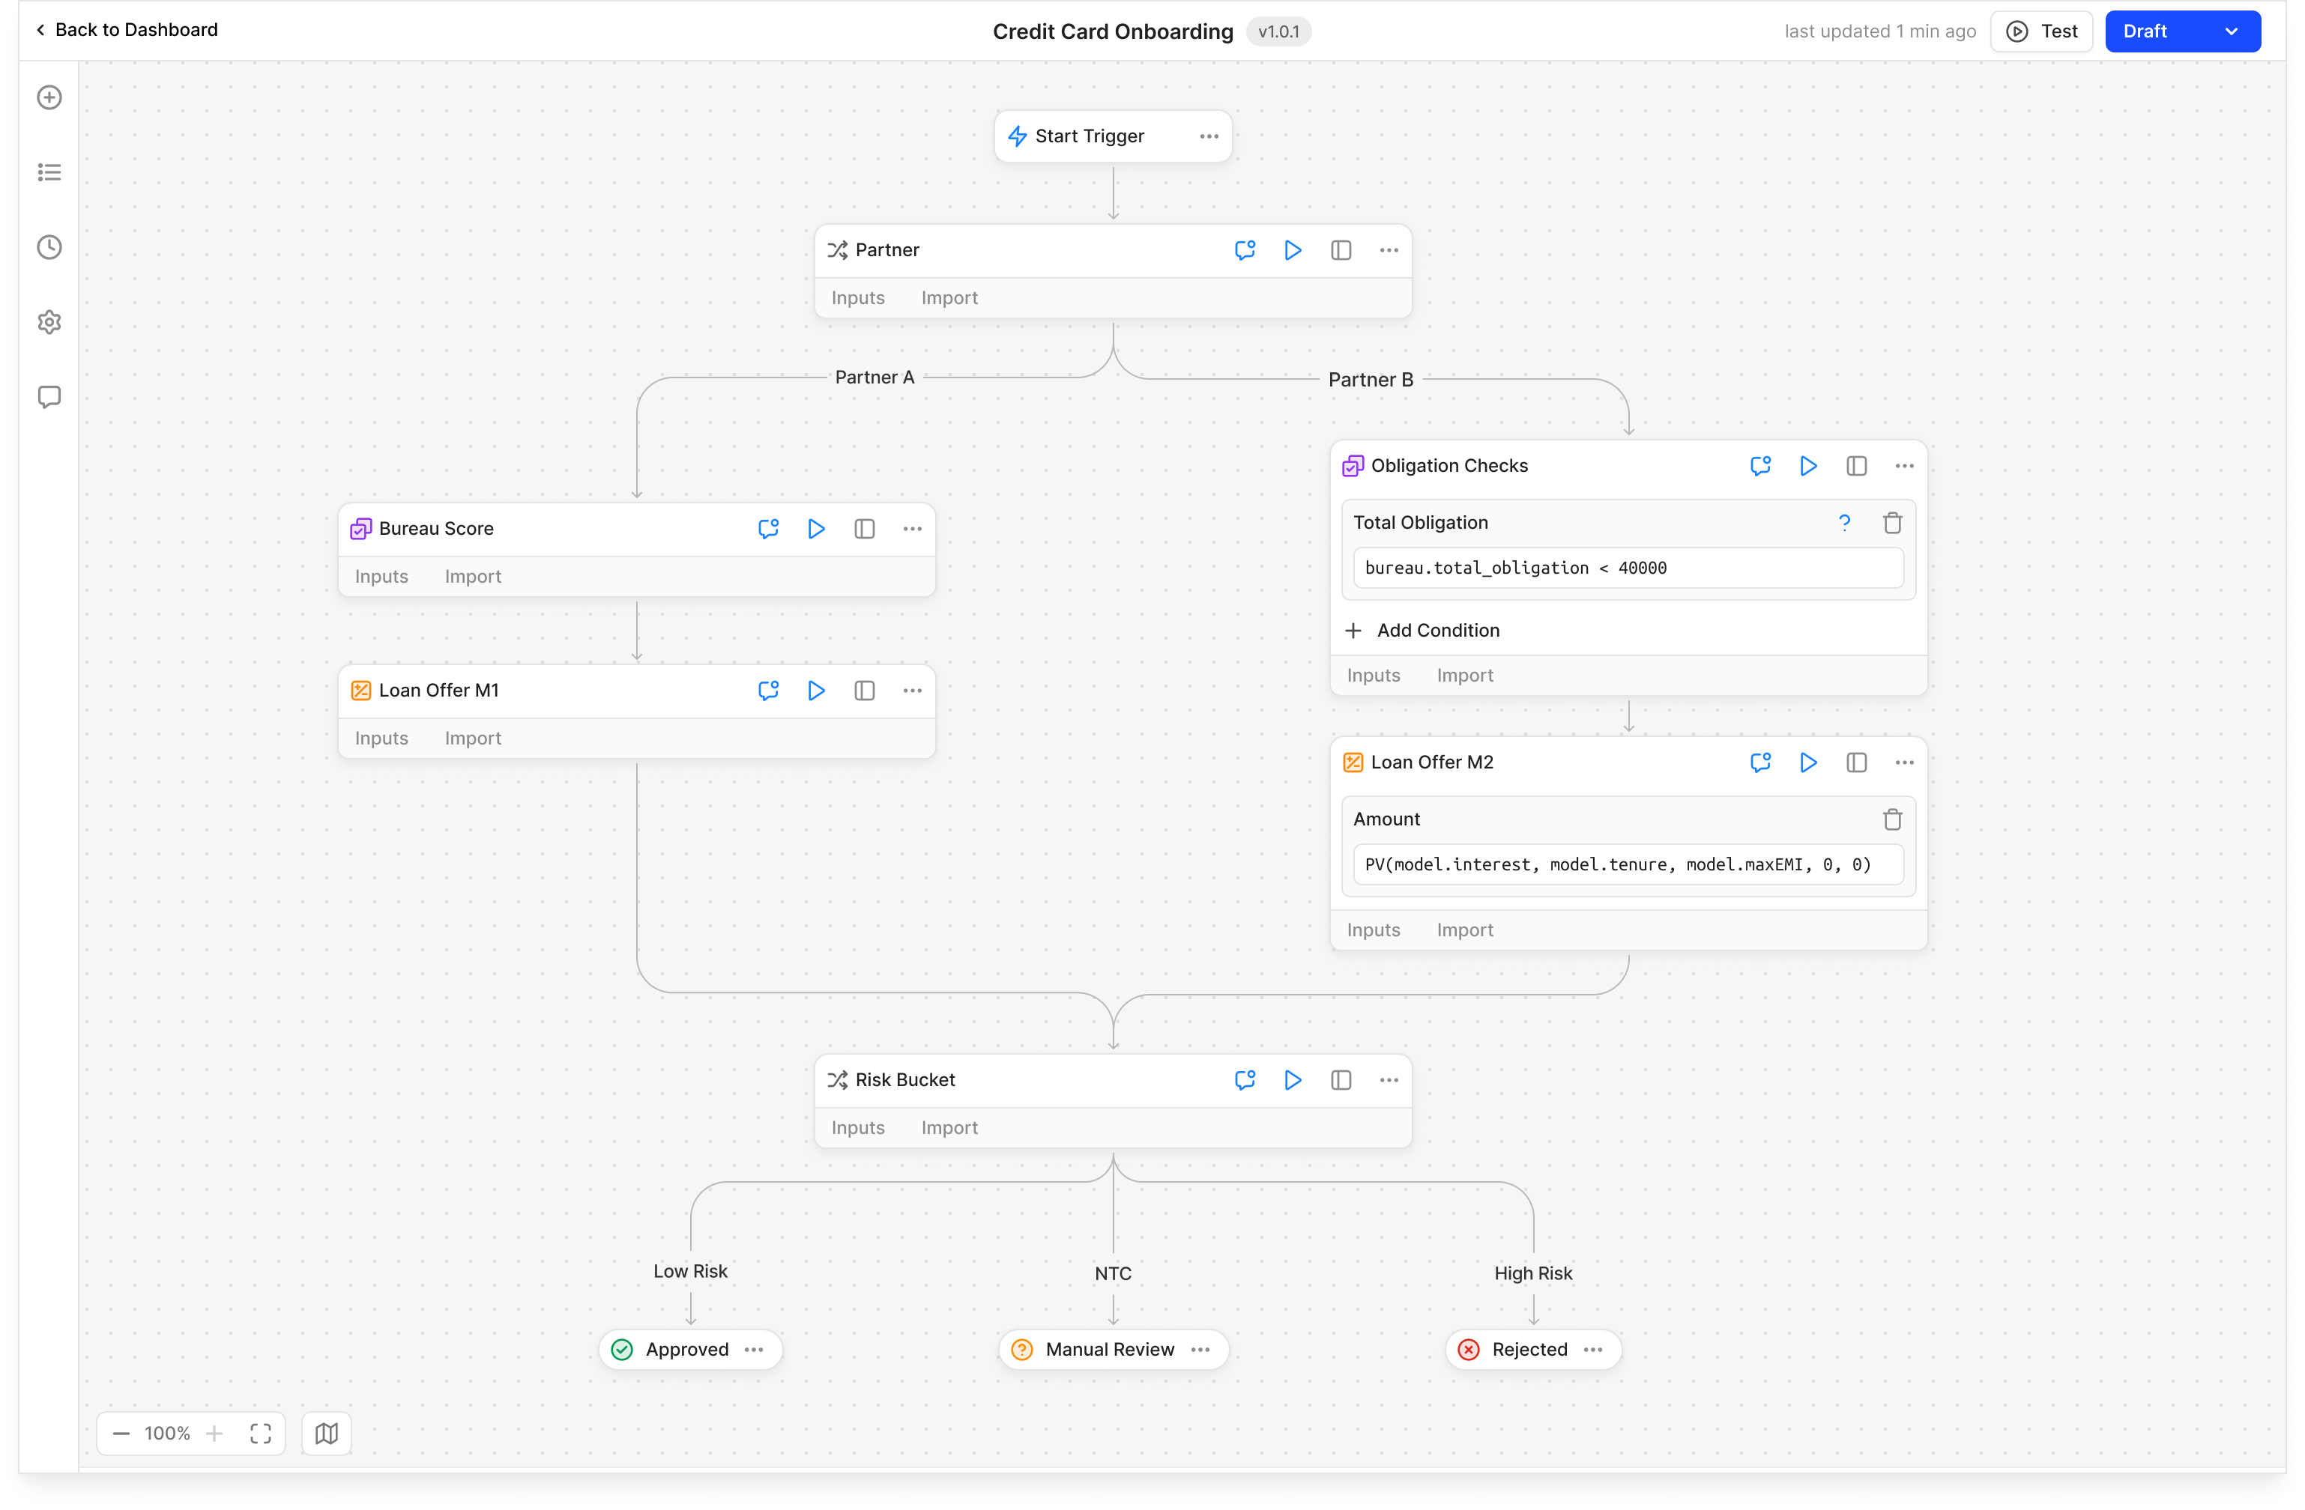The image size is (2305, 1510).
Task: Run the Partner node with play icon
Action: 1292,251
